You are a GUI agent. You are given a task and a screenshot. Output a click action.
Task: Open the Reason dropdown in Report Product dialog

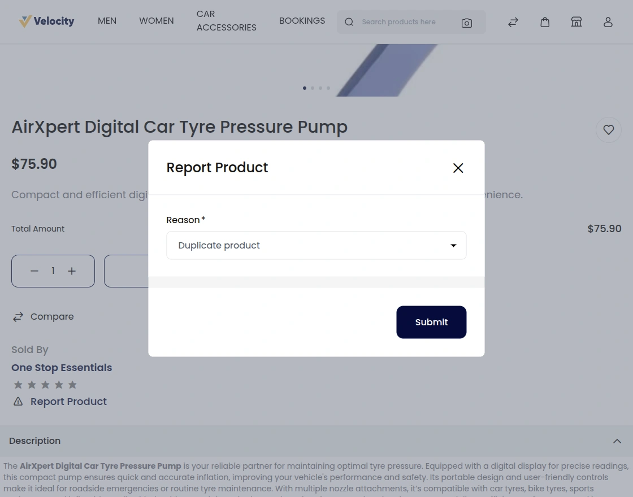pyautogui.click(x=316, y=245)
